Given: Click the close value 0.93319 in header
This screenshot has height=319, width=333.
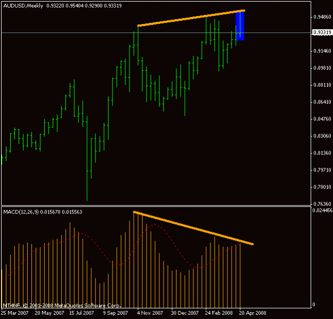Looking at the screenshot, I should (x=113, y=6).
